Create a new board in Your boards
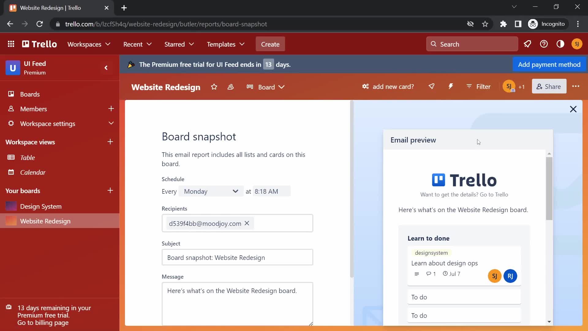Screen dimensions: 588x331 pos(110,191)
